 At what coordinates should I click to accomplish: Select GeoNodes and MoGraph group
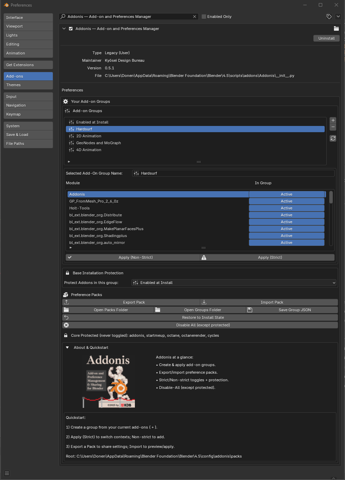[195, 143]
